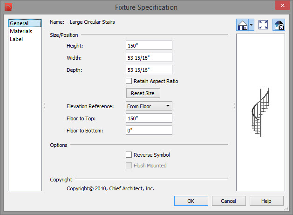Click the disabled Flush Mounted checkbox
The image size is (293, 215).
[x=129, y=166]
